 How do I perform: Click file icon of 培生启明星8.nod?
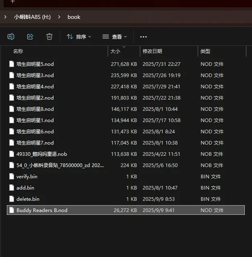[x=12, y=109]
